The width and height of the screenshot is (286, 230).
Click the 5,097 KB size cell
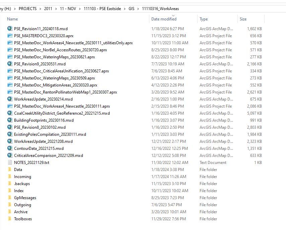click(x=254, y=113)
